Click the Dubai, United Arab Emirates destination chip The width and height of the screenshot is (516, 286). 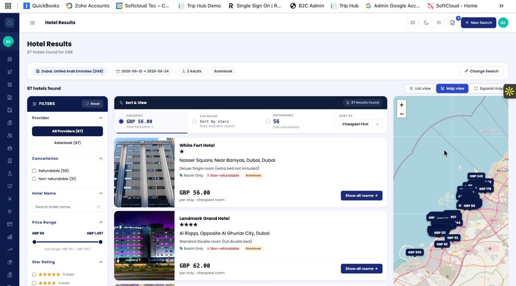[x=69, y=71]
